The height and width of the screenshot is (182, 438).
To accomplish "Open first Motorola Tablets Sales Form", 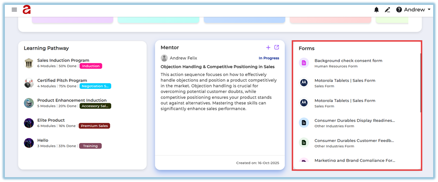I will coord(344,80).
